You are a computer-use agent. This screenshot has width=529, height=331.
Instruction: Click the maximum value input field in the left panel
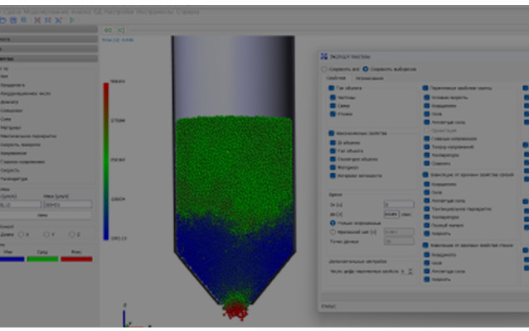pyautogui.click(x=67, y=204)
